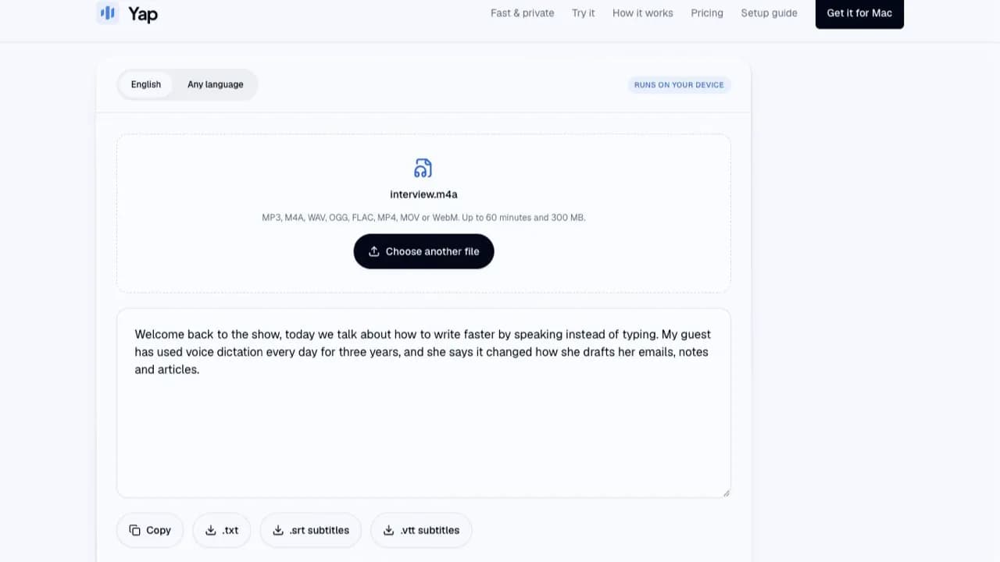This screenshot has height=562, width=1000.
Task: Click the supported formats line starting MP3, M4A
Action: (423, 218)
